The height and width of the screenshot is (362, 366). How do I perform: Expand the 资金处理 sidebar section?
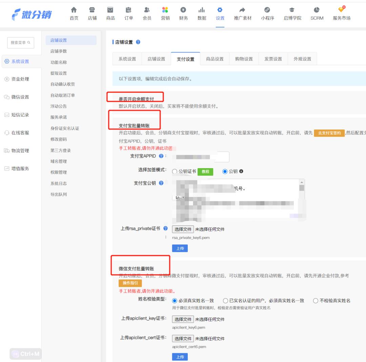click(x=19, y=79)
